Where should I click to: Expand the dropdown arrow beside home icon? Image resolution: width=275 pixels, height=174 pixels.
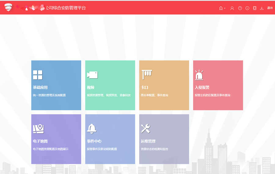[x=225, y=8]
